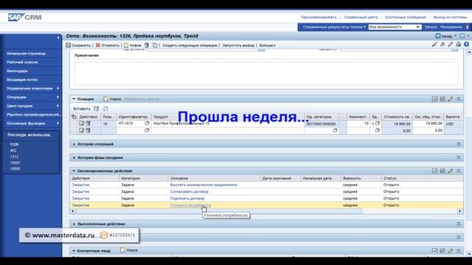
Task: Open the Справочный центр link
Action: [x=361, y=18]
